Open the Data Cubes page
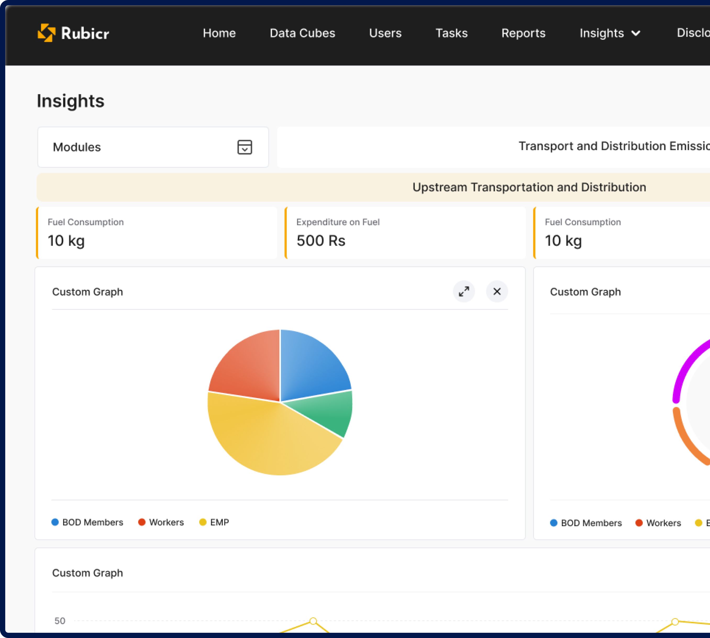 tap(302, 33)
